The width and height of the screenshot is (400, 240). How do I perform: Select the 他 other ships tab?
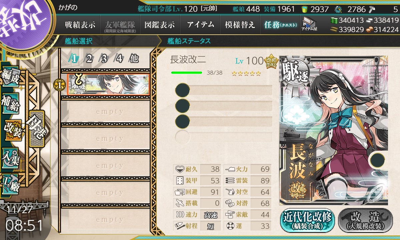pos(134,59)
